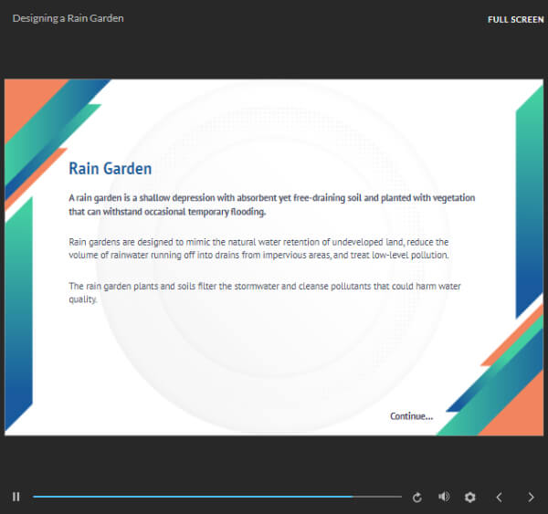Select the Rain Garden slide heading
Screen dimensions: 548x514
[x=111, y=168]
